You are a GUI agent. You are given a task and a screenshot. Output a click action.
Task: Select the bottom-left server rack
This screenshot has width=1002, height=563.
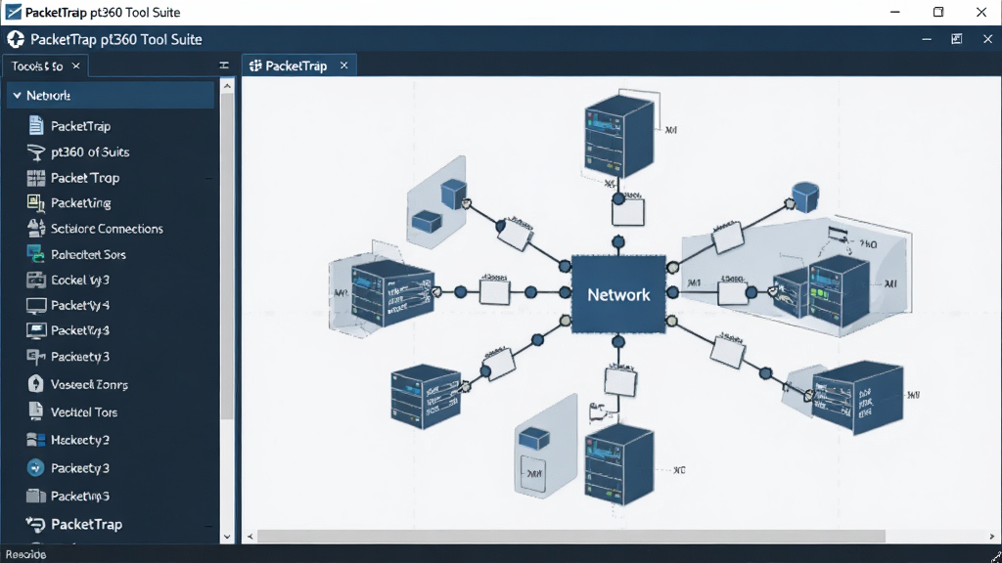point(426,396)
